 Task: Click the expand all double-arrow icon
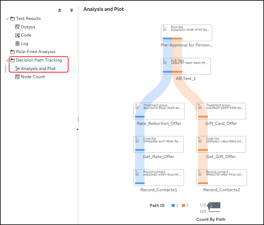[72, 10]
